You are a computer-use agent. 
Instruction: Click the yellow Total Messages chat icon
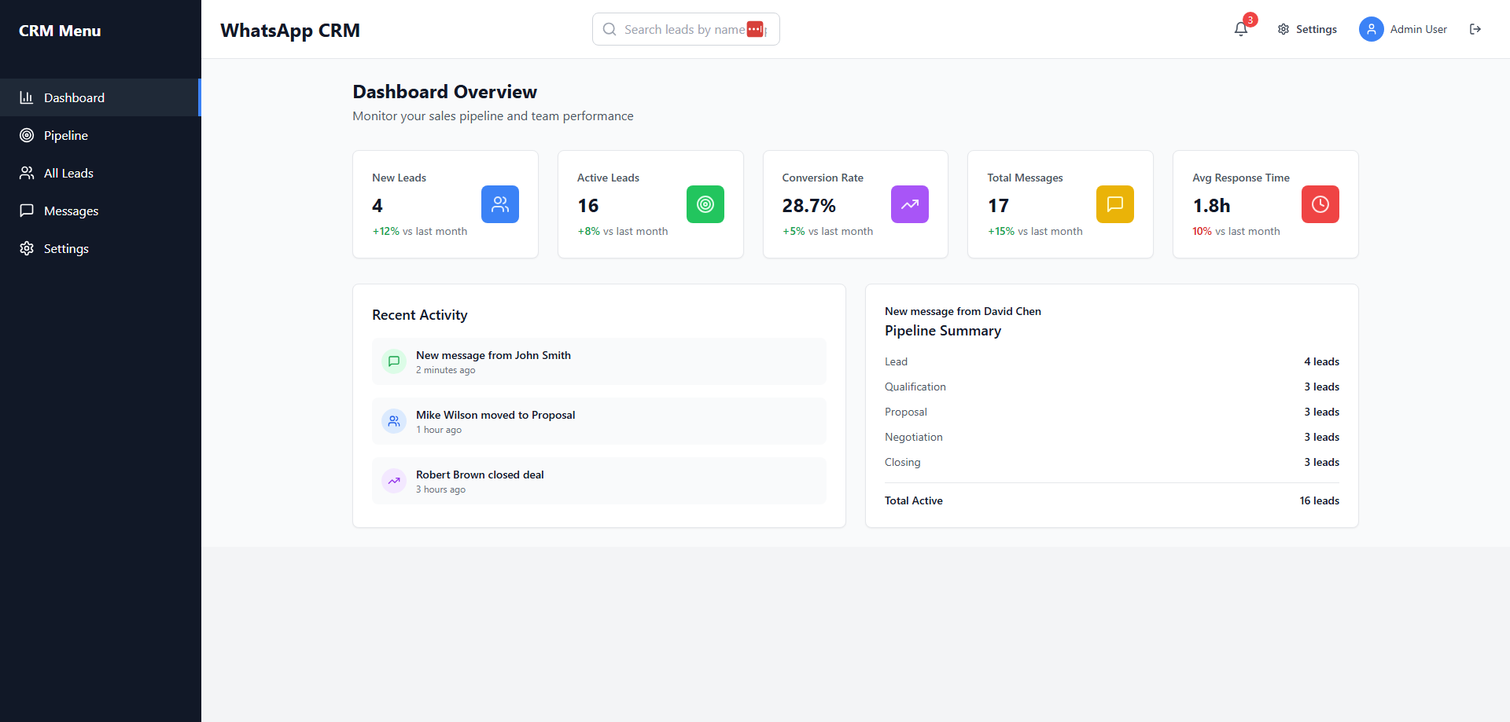click(1114, 204)
